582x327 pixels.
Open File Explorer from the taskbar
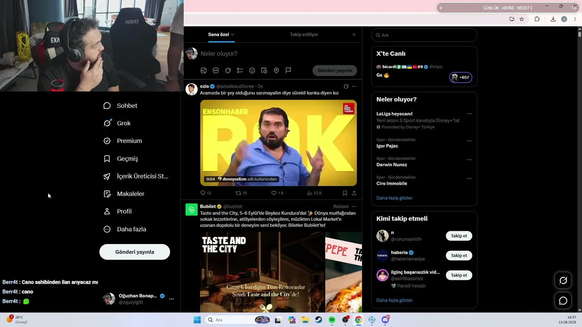coord(305,320)
